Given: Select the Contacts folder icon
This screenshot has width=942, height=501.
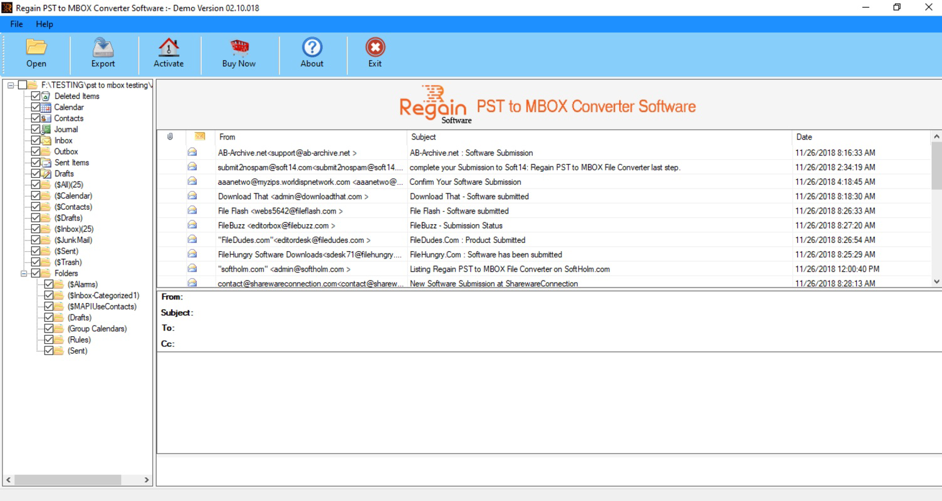Looking at the screenshot, I should [46, 118].
